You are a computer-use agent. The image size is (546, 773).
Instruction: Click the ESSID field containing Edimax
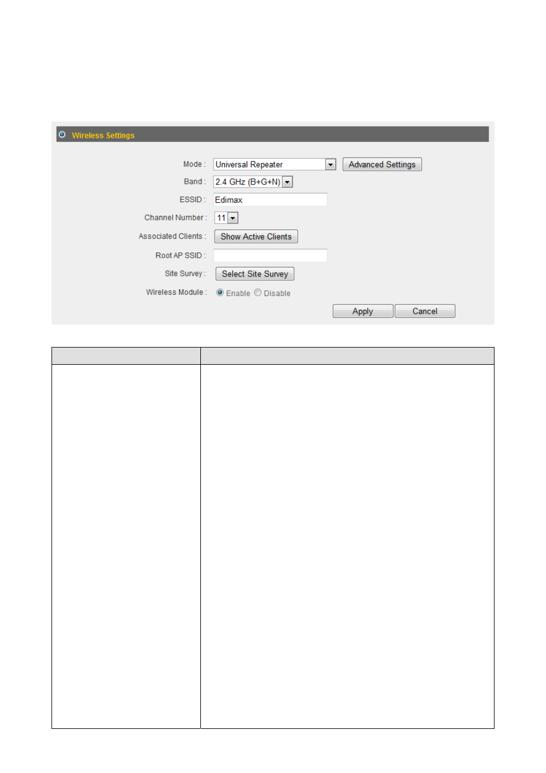coord(270,200)
